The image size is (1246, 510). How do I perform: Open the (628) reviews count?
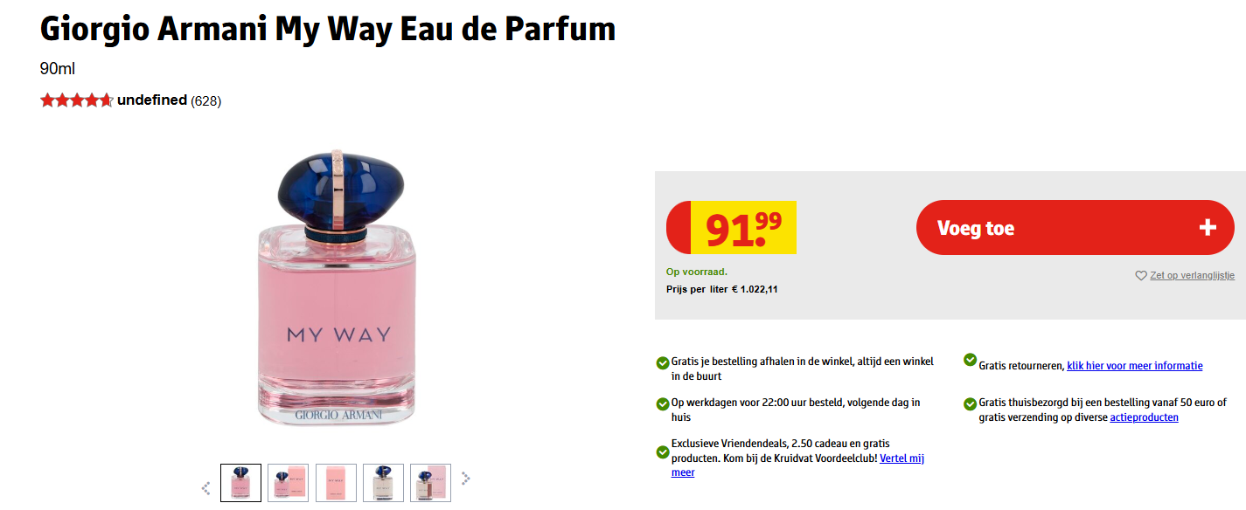[x=206, y=101]
